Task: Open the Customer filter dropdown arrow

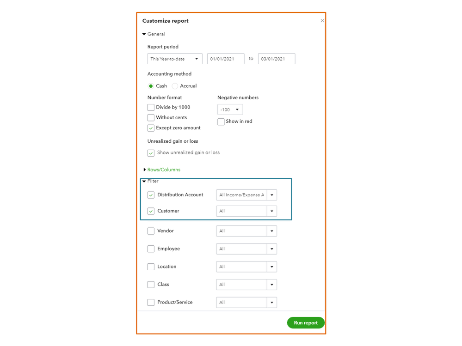Action: (x=272, y=211)
